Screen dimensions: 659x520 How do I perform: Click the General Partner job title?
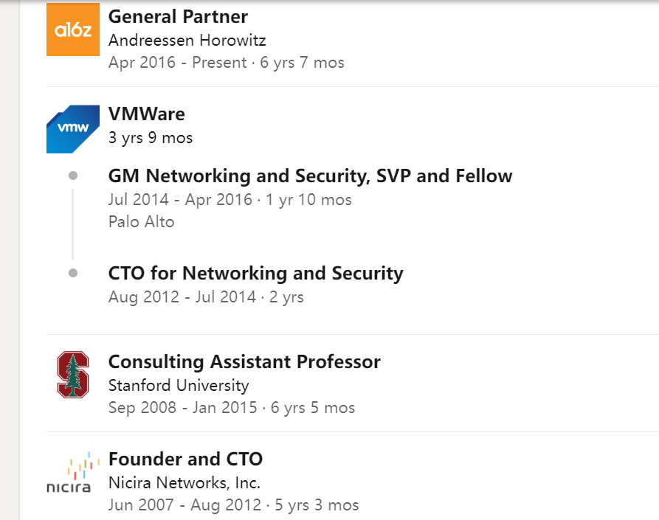(178, 16)
